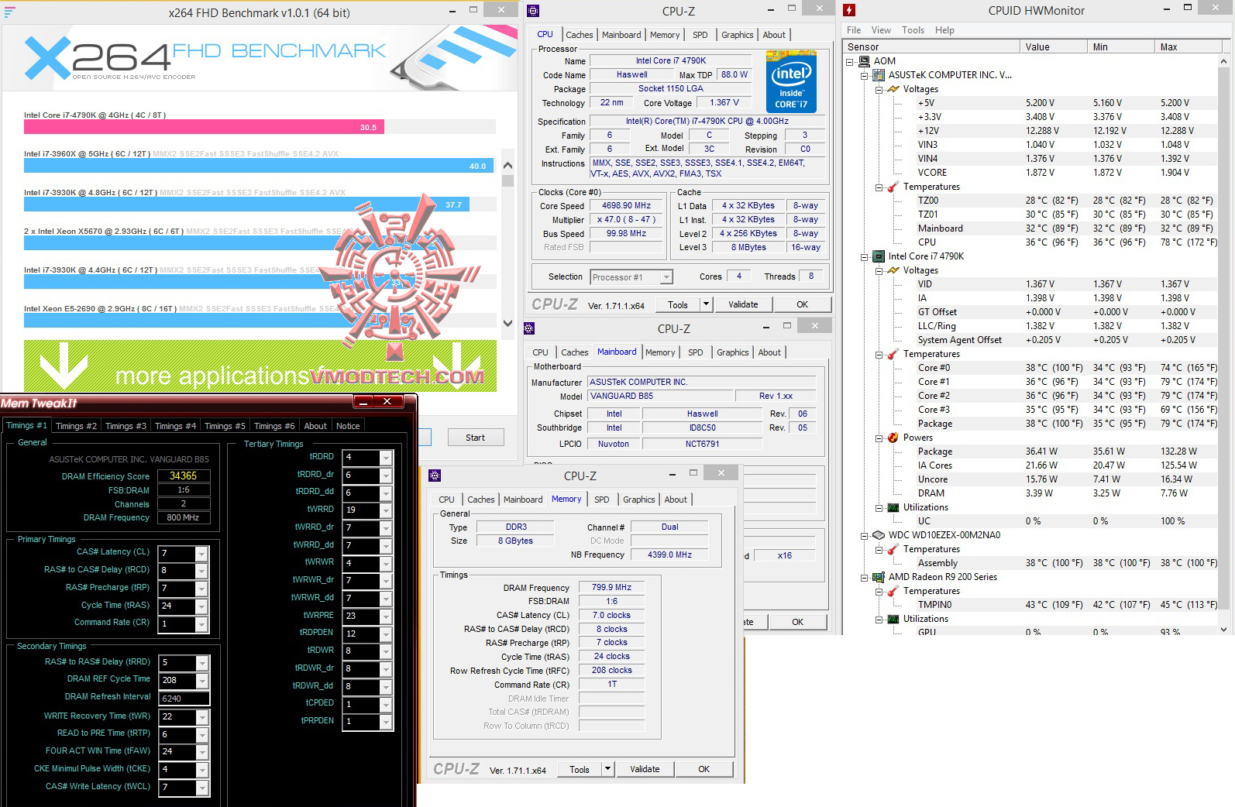The image size is (1235, 807).
Task: Collapse the Powers group in HWMonitor
Action: pos(880,438)
